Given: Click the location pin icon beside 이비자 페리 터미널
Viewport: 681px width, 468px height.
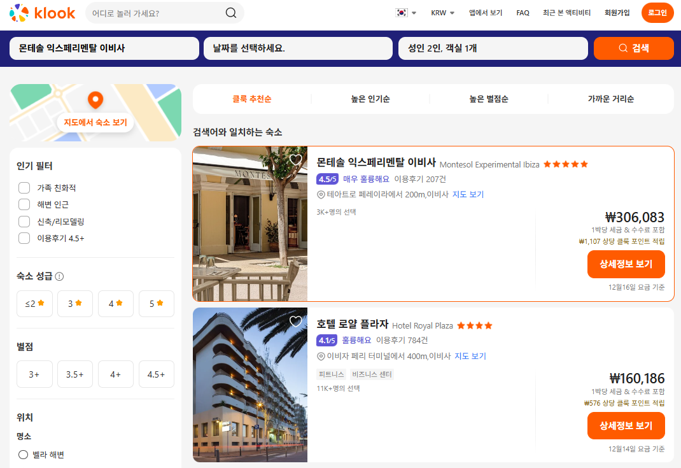Looking at the screenshot, I should (321, 357).
